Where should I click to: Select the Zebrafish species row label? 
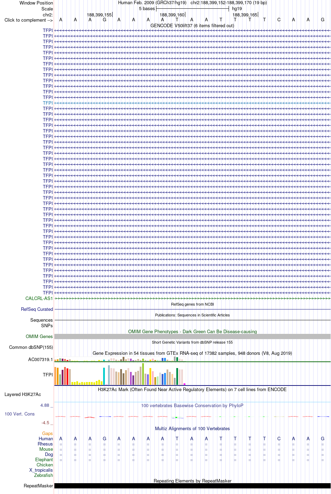44,475
